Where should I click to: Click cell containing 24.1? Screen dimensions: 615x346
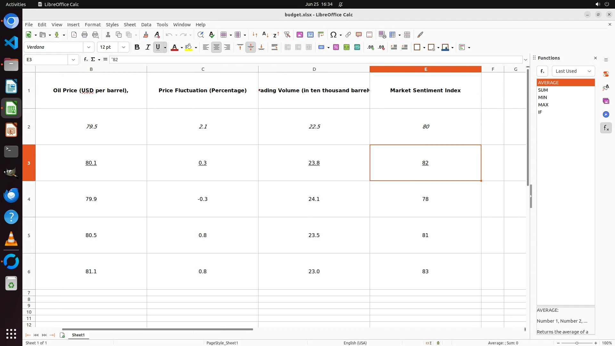coord(314,199)
